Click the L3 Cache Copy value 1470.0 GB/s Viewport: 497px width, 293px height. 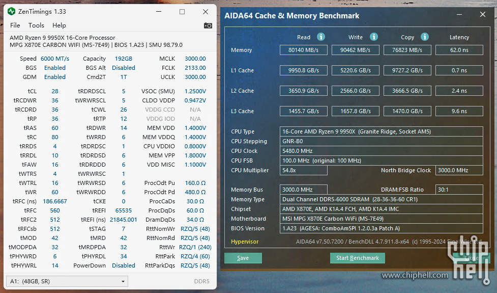tap(407, 111)
